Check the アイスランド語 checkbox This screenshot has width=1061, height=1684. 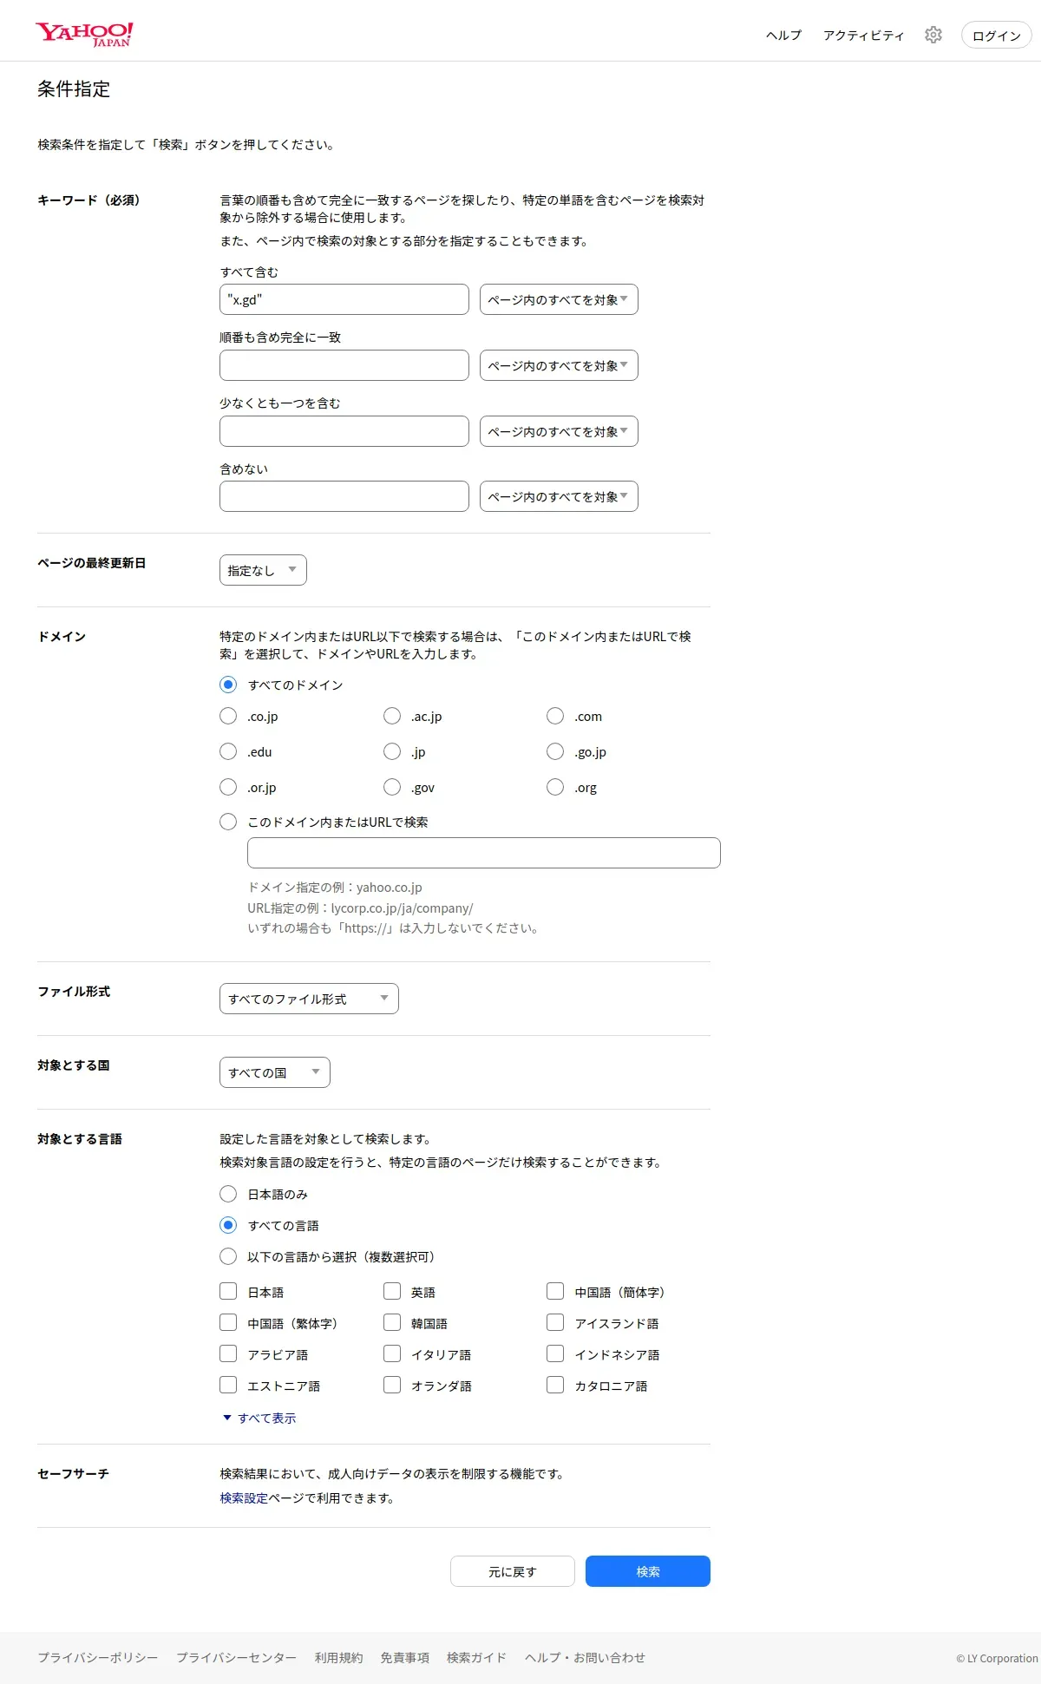[x=555, y=1322]
